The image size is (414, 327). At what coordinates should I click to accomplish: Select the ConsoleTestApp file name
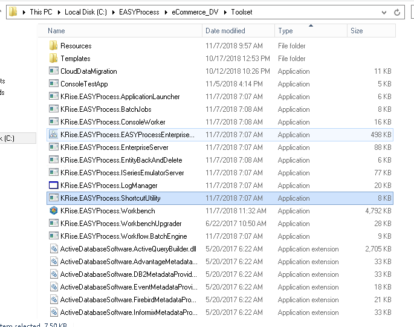pos(84,84)
